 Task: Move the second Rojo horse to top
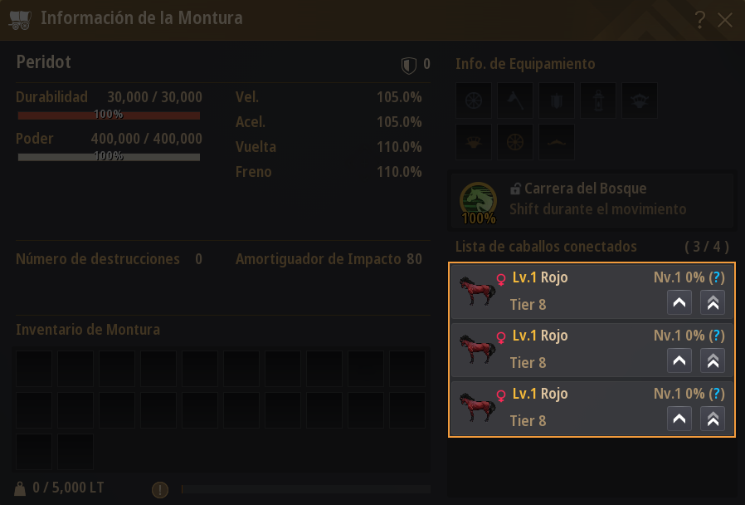point(713,361)
